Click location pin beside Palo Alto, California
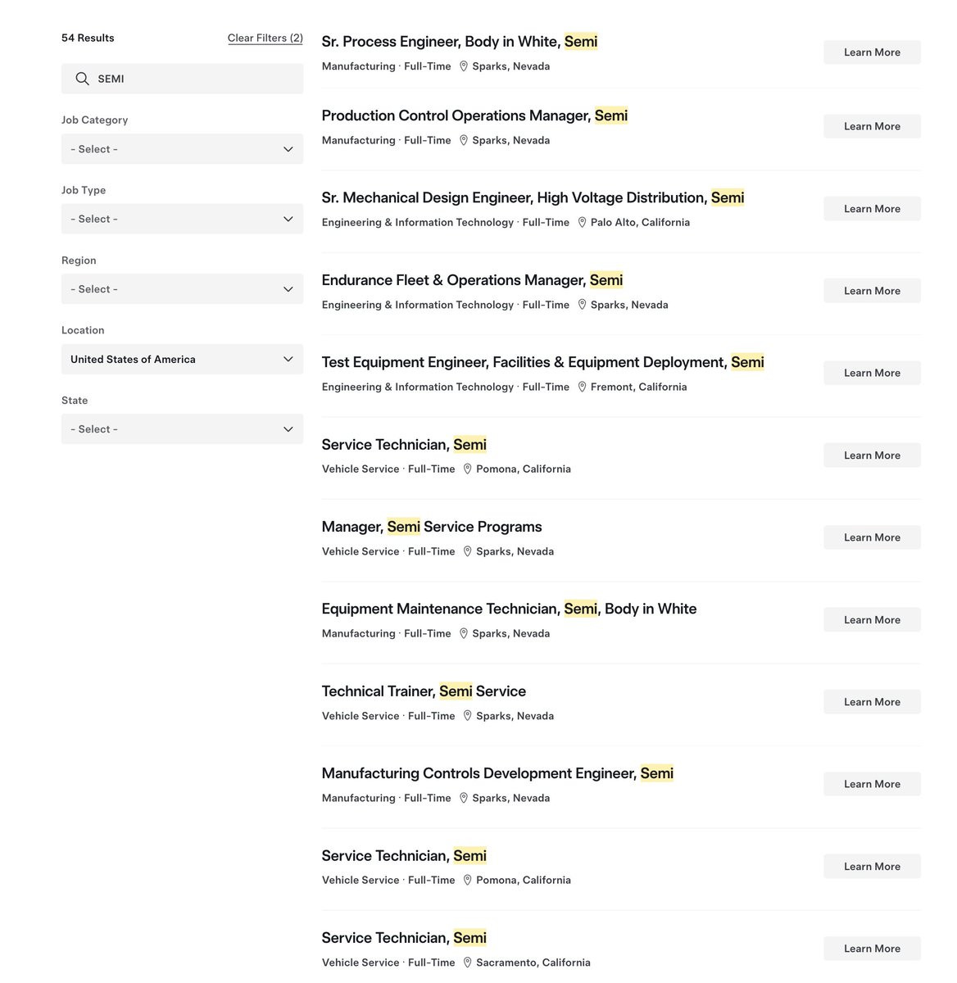Viewport: 957px width, 983px height. click(582, 222)
